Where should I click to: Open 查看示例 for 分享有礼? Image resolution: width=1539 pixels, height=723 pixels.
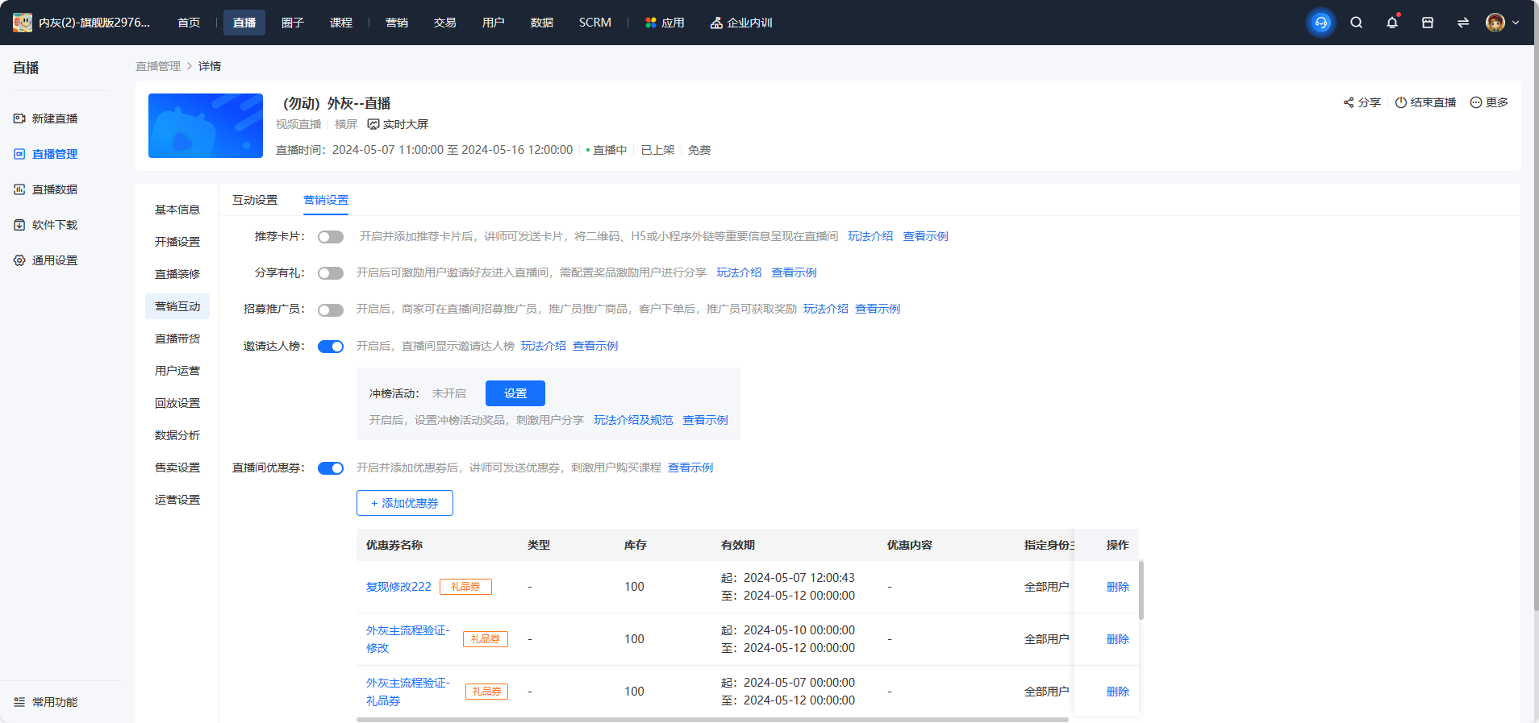(x=794, y=272)
